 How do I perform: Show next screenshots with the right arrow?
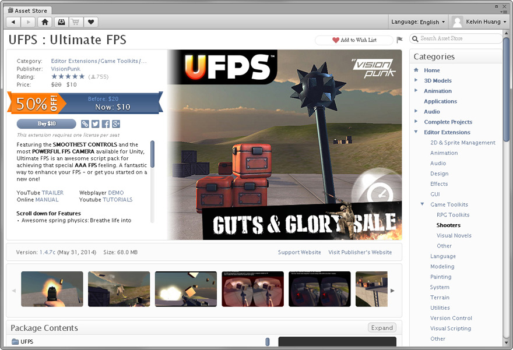(x=392, y=290)
